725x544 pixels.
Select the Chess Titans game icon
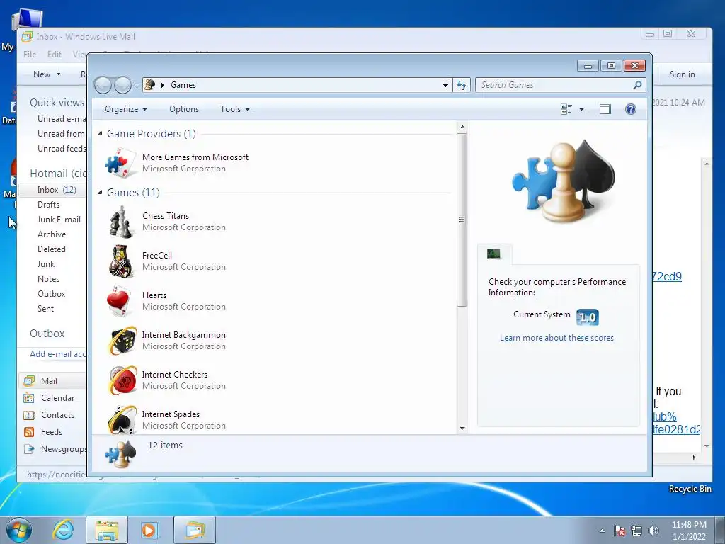[x=121, y=222]
